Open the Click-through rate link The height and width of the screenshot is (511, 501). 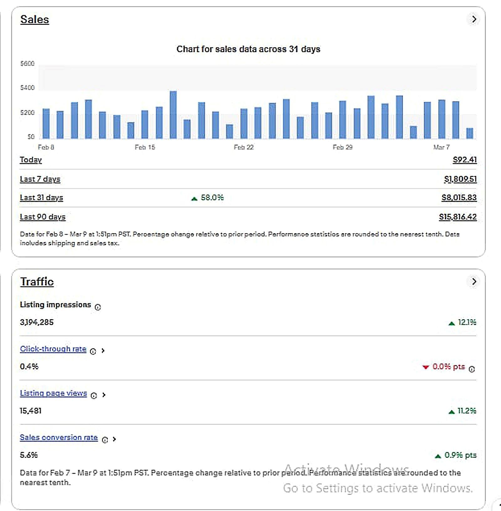point(53,349)
